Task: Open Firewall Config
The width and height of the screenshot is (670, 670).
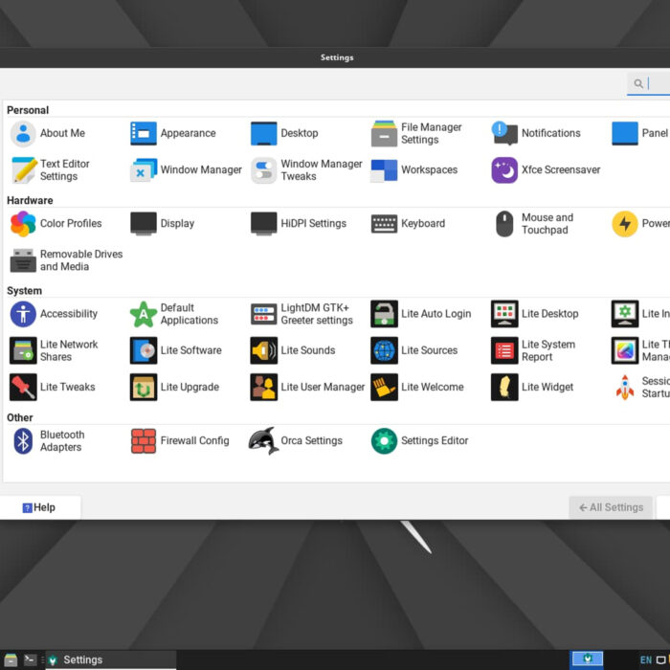Action: click(x=180, y=441)
